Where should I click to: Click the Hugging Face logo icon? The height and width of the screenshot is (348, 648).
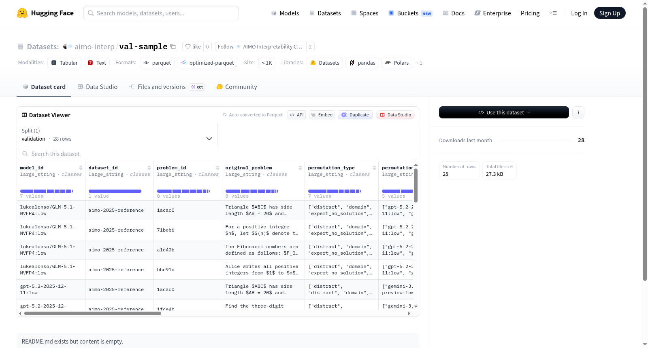point(22,13)
